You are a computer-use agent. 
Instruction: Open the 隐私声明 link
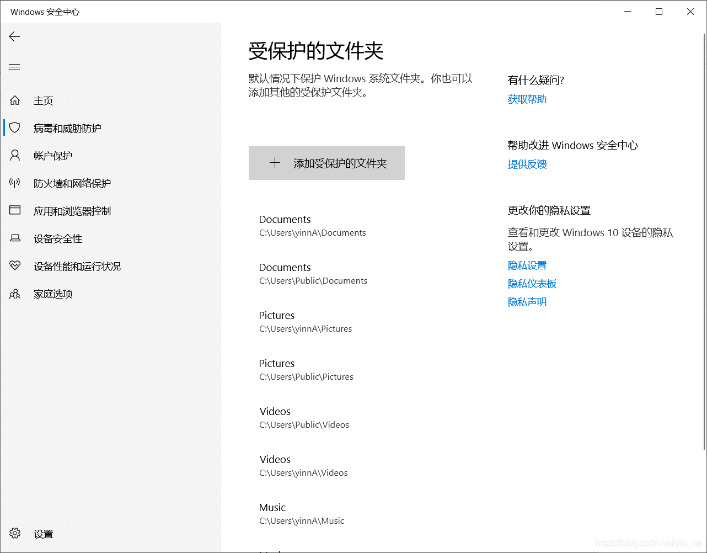coord(527,302)
